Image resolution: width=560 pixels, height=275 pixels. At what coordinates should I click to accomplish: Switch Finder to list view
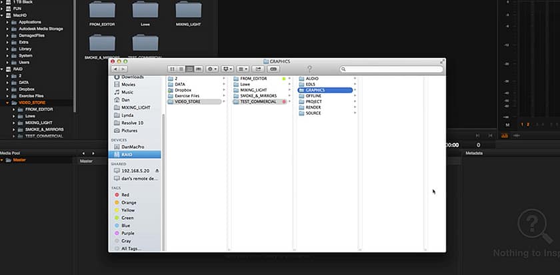181,69
